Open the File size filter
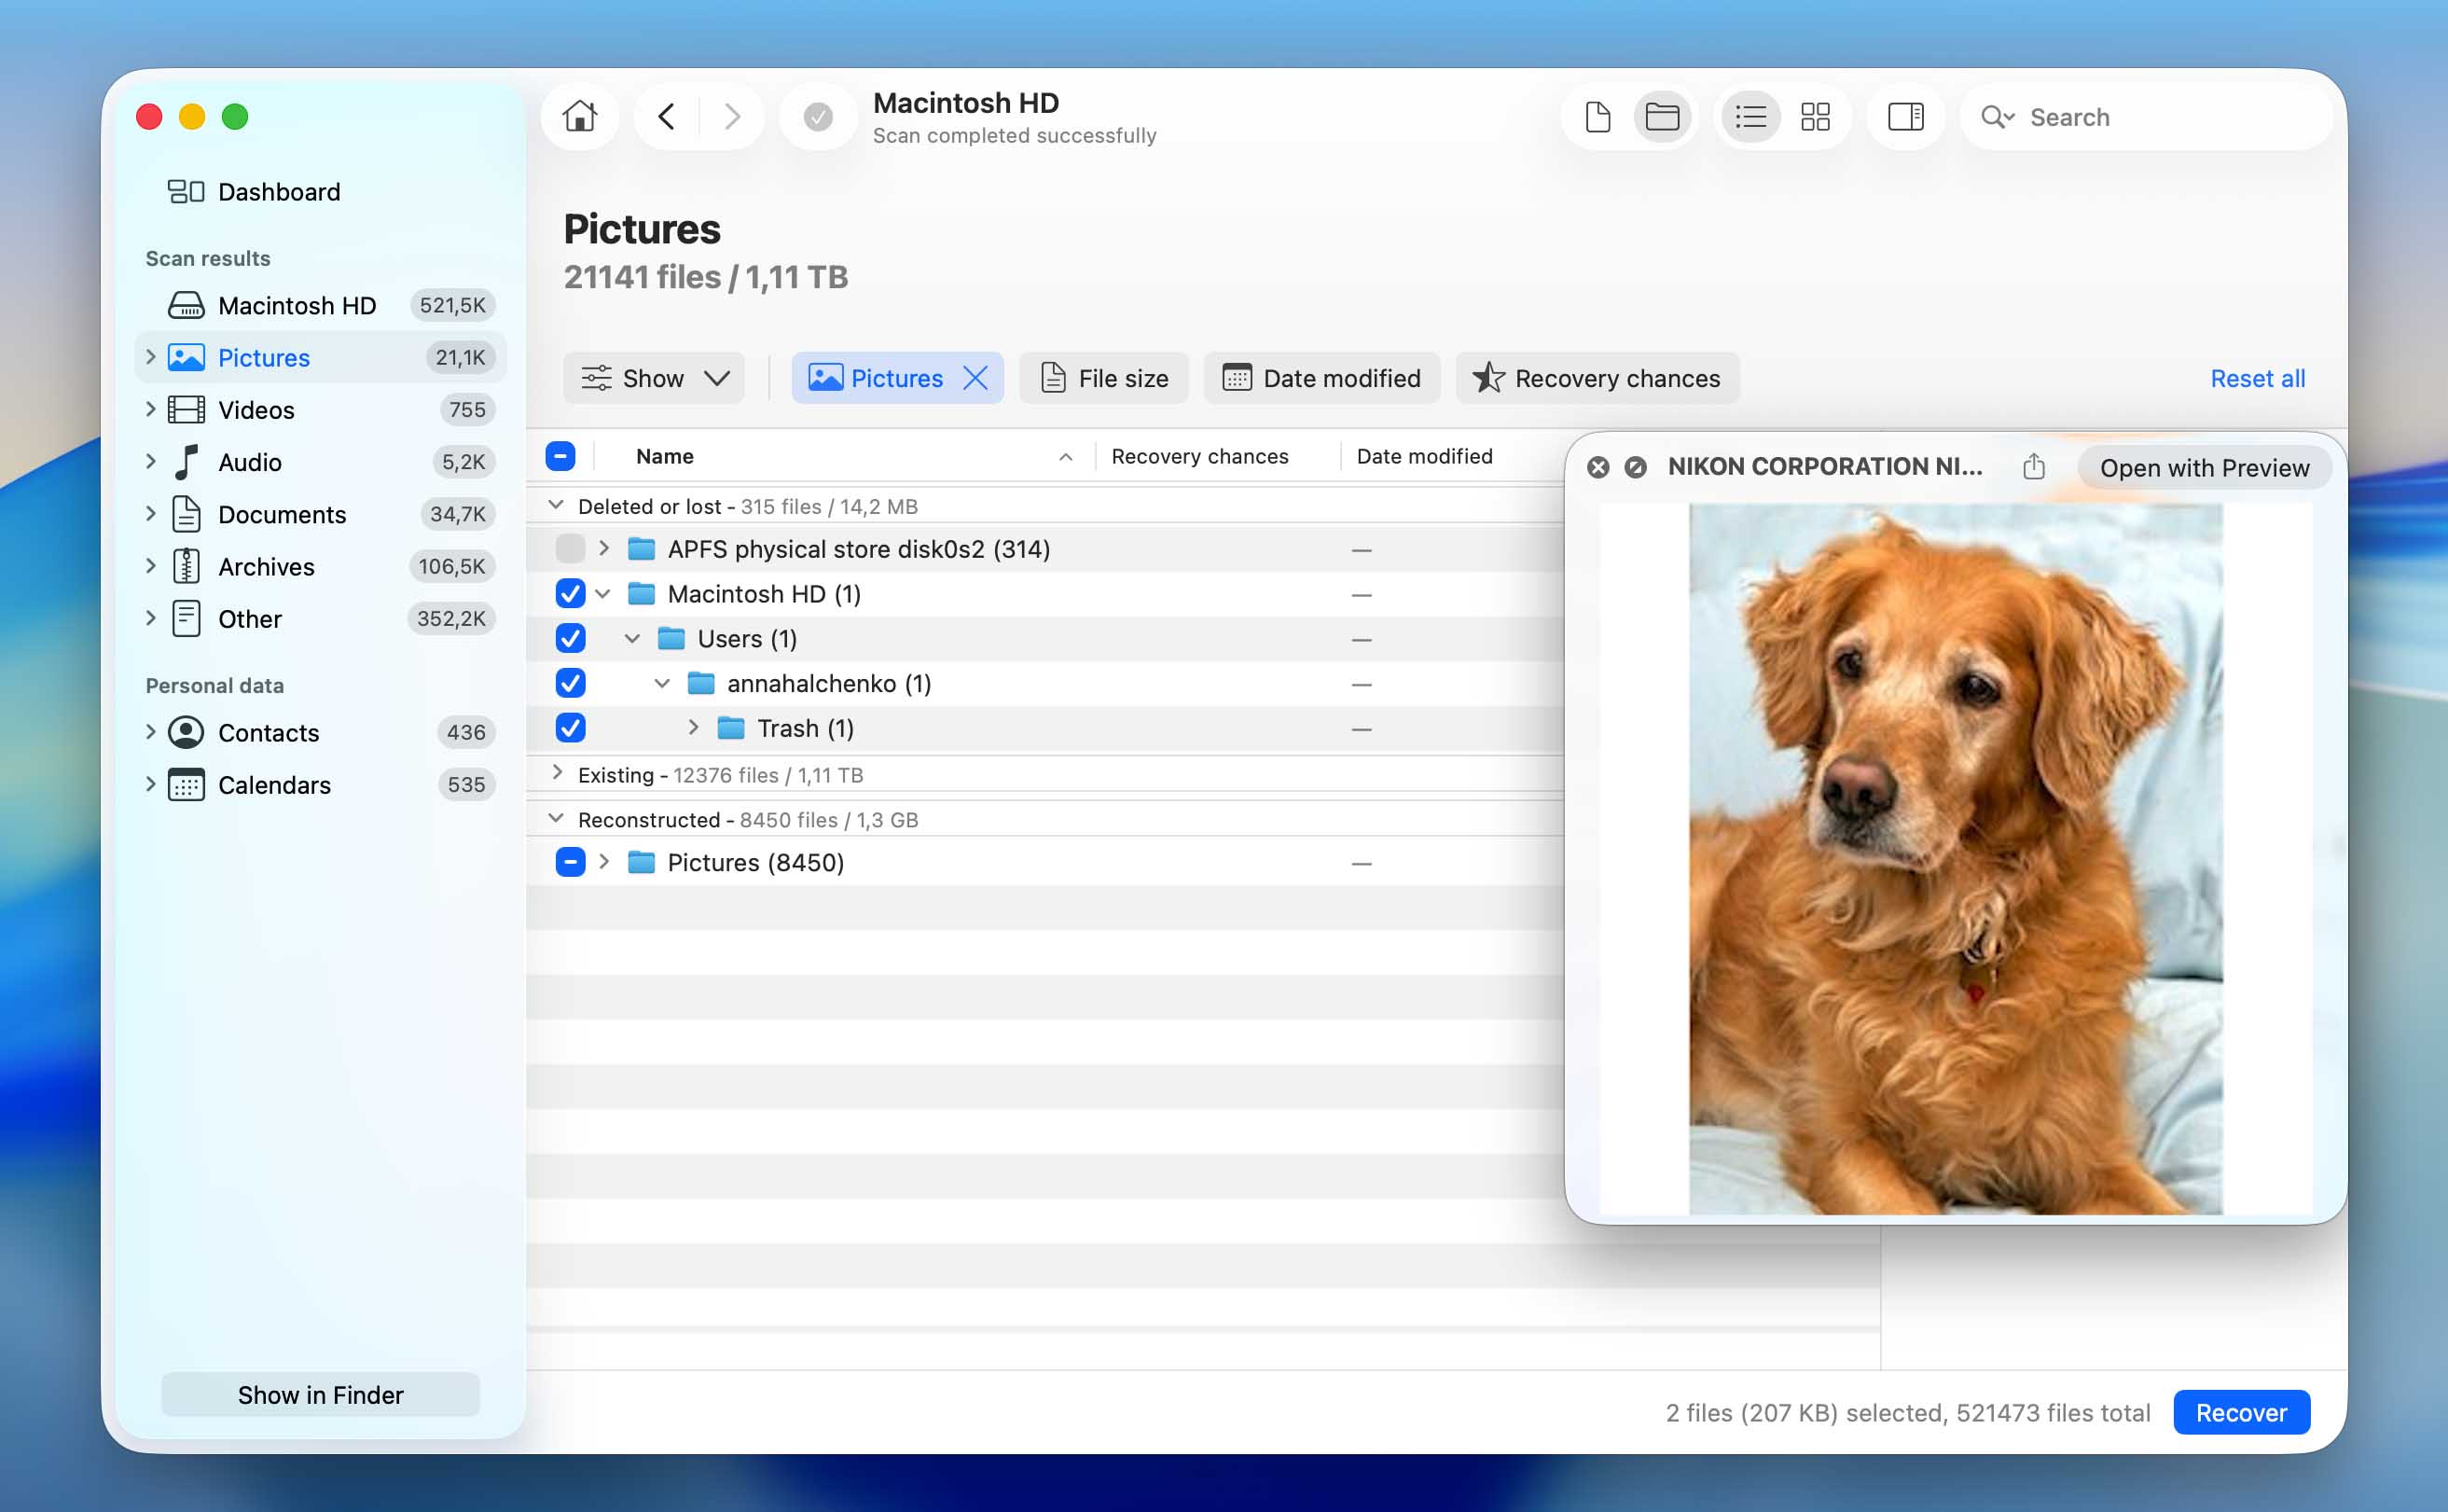Screen dimensions: 2448x1512 tap(1103, 378)
